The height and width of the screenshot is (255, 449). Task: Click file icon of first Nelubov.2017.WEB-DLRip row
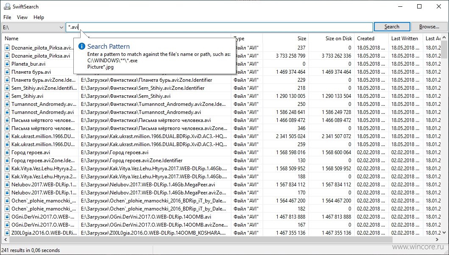pos(7,185)
